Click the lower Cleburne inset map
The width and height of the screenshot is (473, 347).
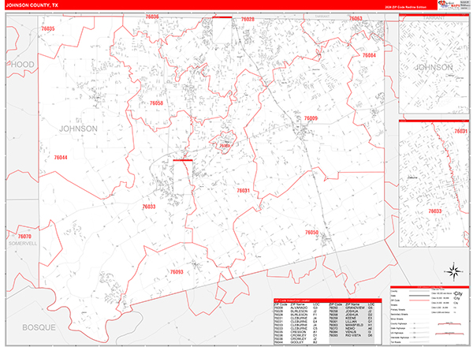tap(434, 184)
